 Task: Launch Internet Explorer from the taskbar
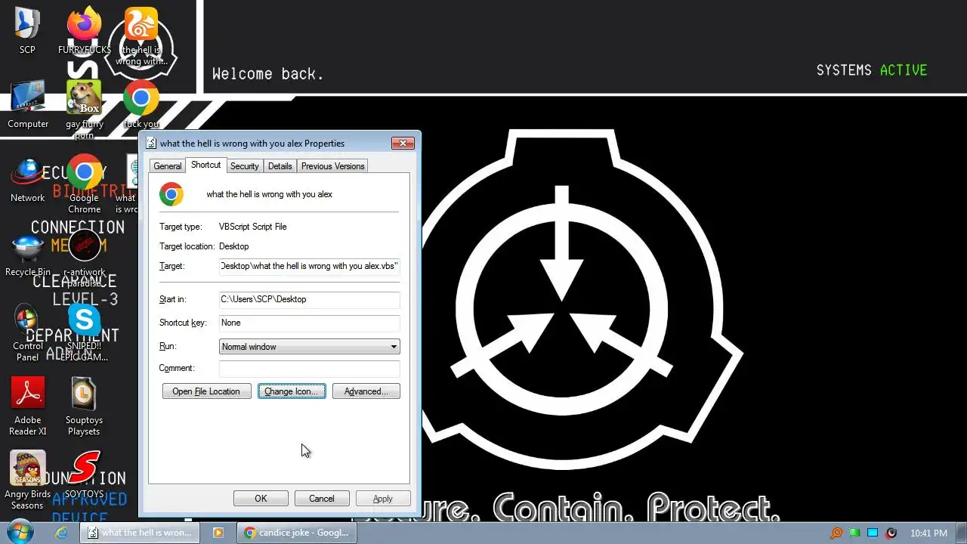pos(61,533)
